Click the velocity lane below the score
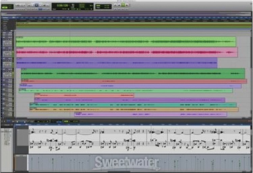 point(140,163)
